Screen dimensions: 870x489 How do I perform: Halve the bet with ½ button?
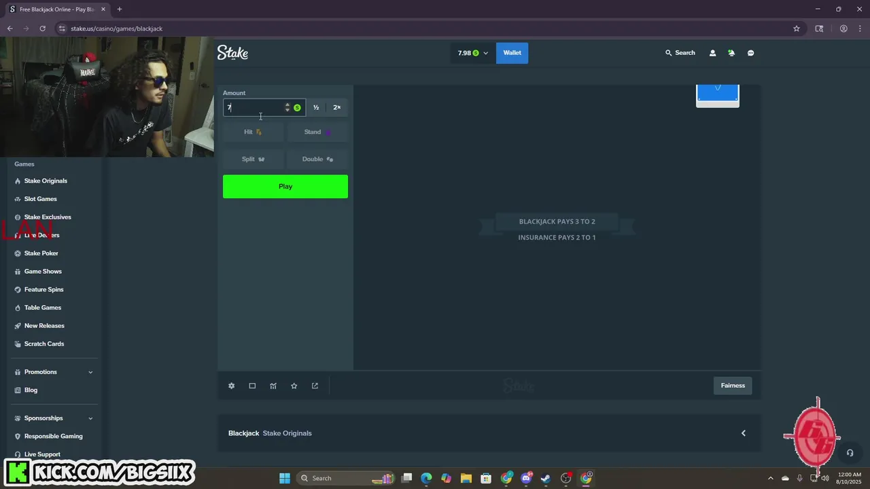click(x=316, y=107)
